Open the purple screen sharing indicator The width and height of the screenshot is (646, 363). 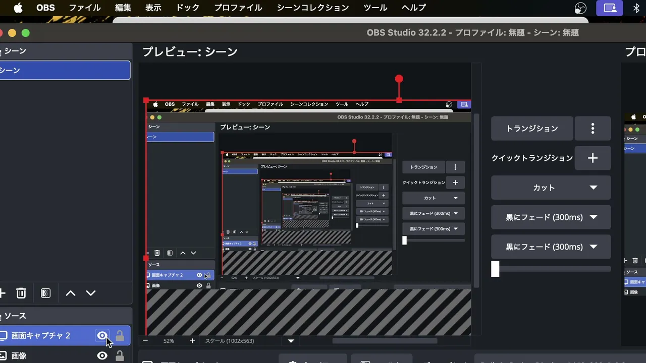[610, 8]
